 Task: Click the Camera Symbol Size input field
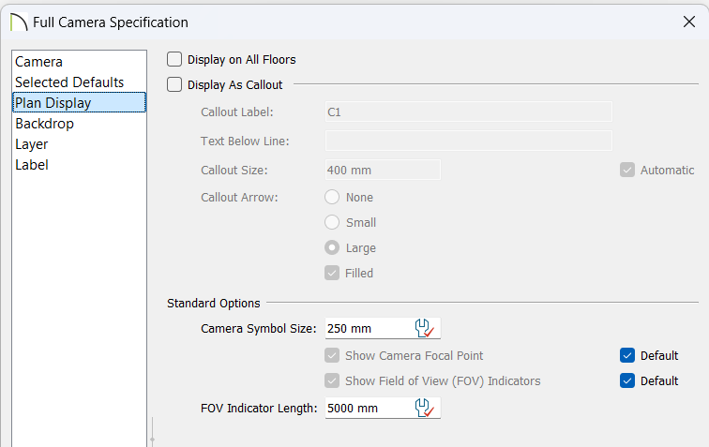coord(369,329)
